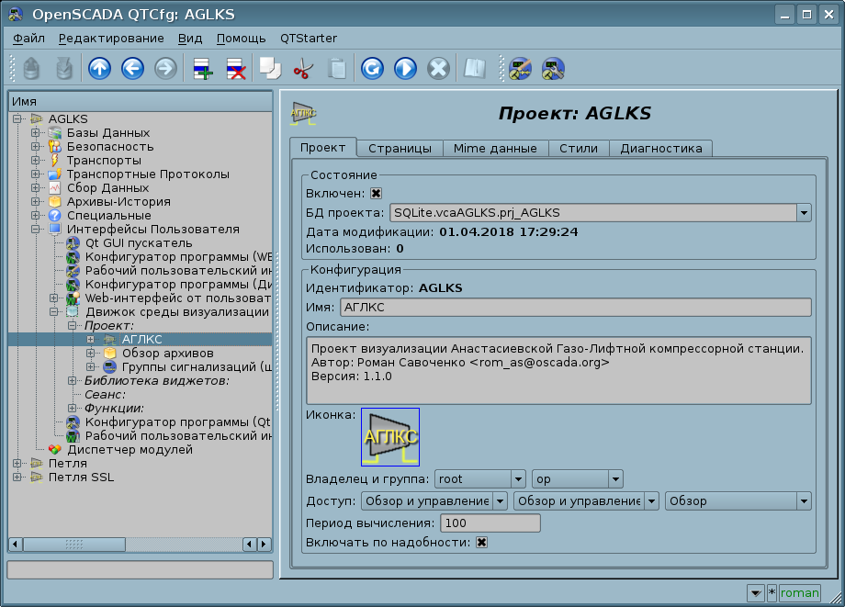This screenshot has width=845, height=607.
Task: Open the manual book icon in the toolbar
Action: click(x=474, y=69)
